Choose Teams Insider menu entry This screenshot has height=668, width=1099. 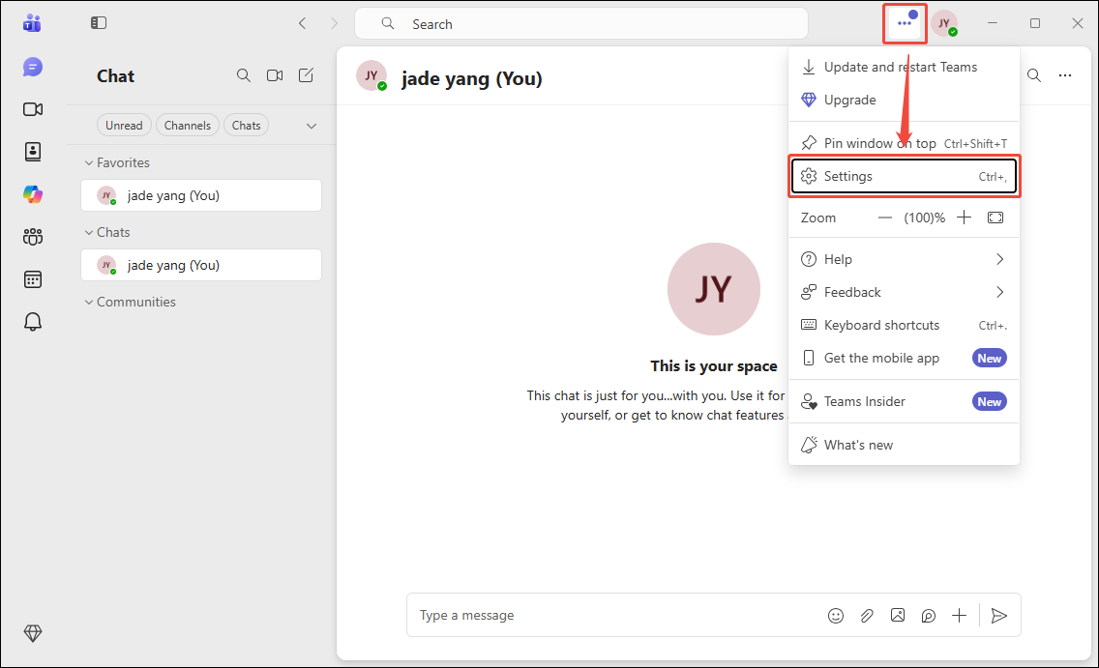pyautogui.click(x=904, y=402)
